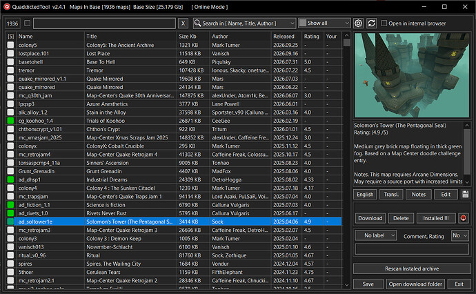Sort the list by the Author column header
Screen dimensions: 476x294
241,36
